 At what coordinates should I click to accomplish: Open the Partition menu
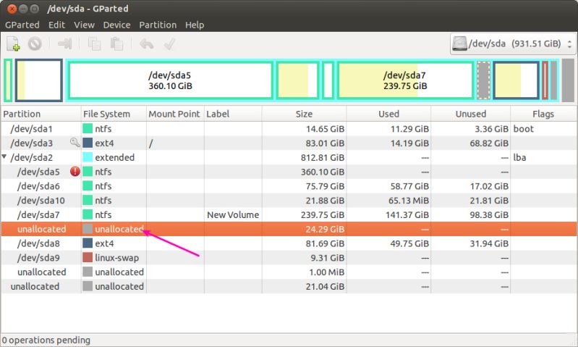[158, 25]
